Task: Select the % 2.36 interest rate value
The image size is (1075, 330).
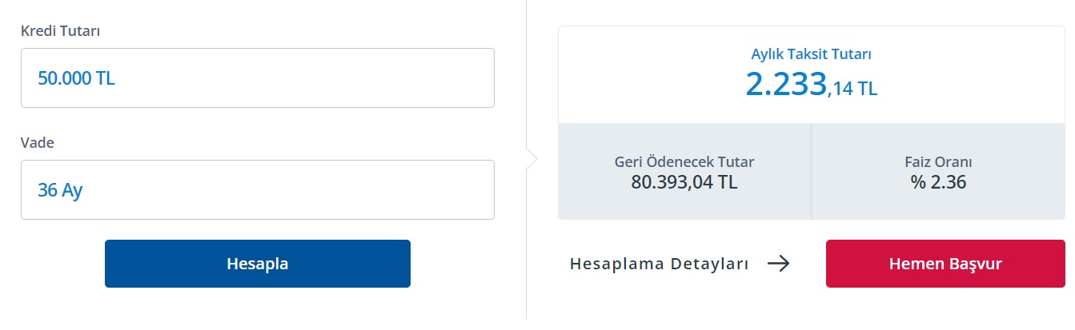Action: pyautogui.click(x=938, y=182)
